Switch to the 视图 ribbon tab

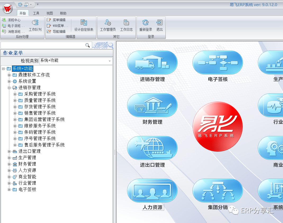point(50,13)
